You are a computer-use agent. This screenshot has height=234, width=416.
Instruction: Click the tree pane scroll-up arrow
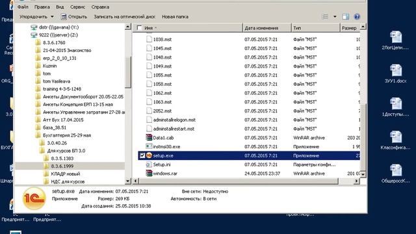pyautogui.click(x=128, y=27)
